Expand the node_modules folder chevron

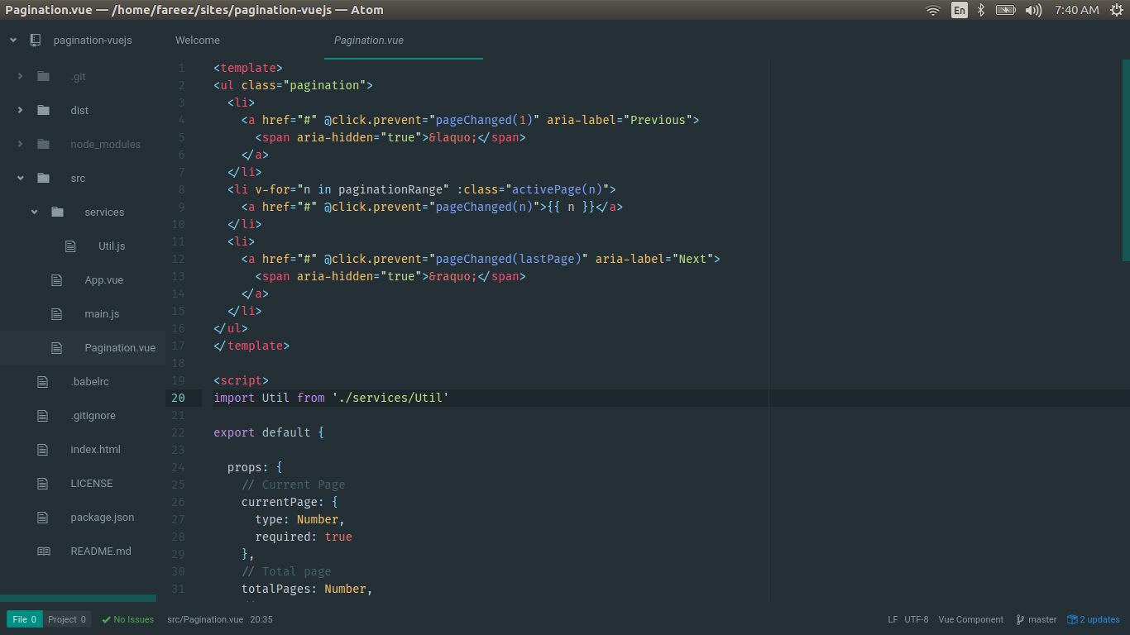[20, 144]
